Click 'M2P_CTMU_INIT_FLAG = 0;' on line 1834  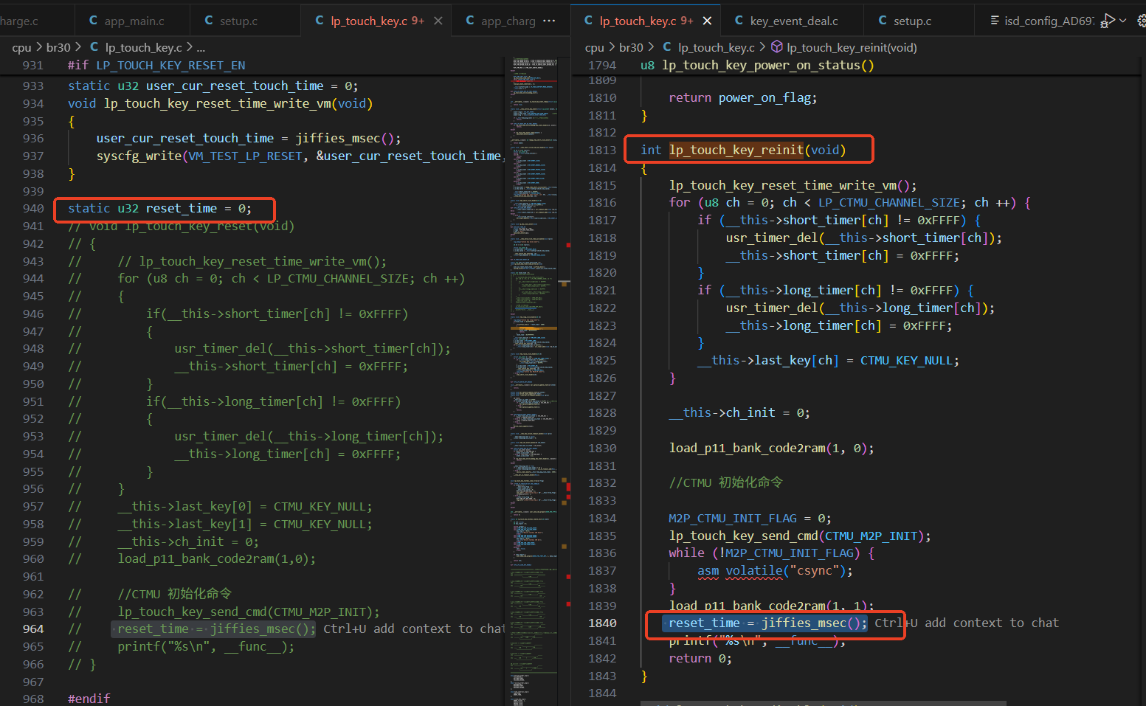coord(750,518)
